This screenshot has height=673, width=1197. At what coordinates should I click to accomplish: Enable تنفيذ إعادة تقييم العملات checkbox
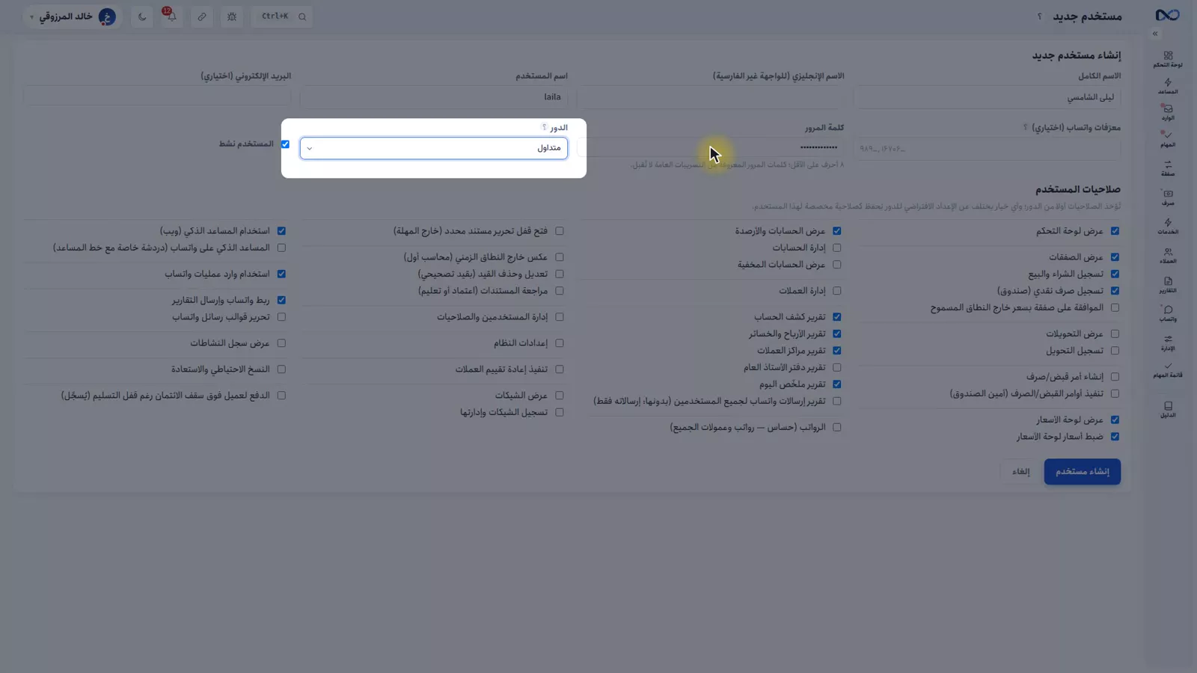pos(559,369)
